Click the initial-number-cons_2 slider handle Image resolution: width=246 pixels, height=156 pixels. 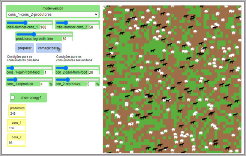66,23
